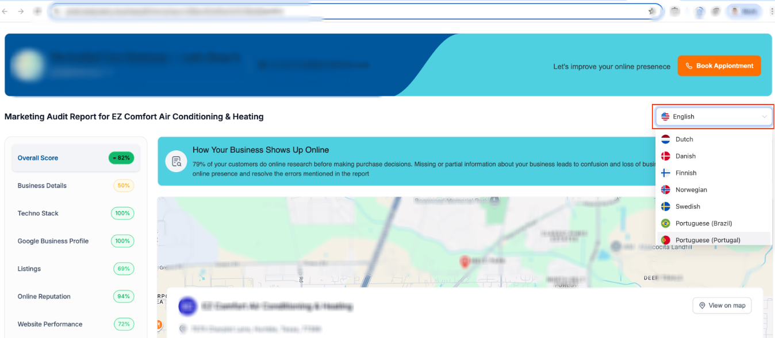775x338 pixels.
Task: Open Overall Score sidebar section
Action: pyautogui.click(x=76, y=158)
